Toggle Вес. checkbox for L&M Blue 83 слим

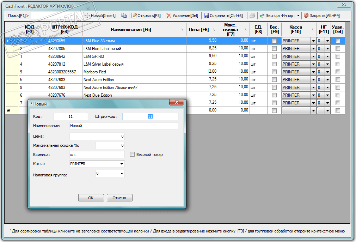(x=274, y=41)
